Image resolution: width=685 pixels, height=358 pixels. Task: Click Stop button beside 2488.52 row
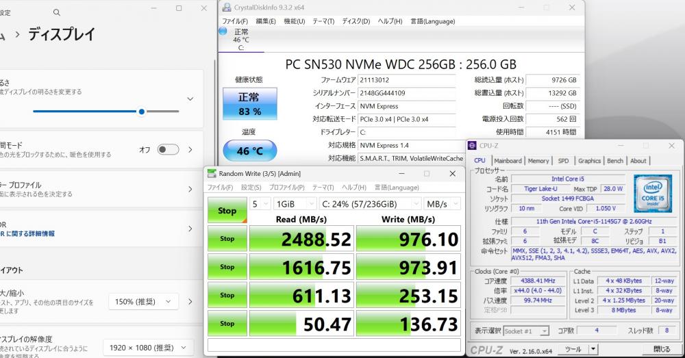click(x=227, y=238)
